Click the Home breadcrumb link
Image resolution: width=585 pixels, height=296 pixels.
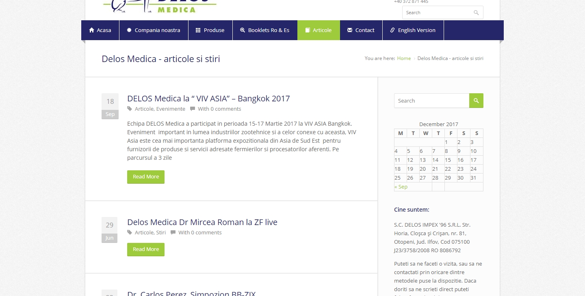pos(404,58)
